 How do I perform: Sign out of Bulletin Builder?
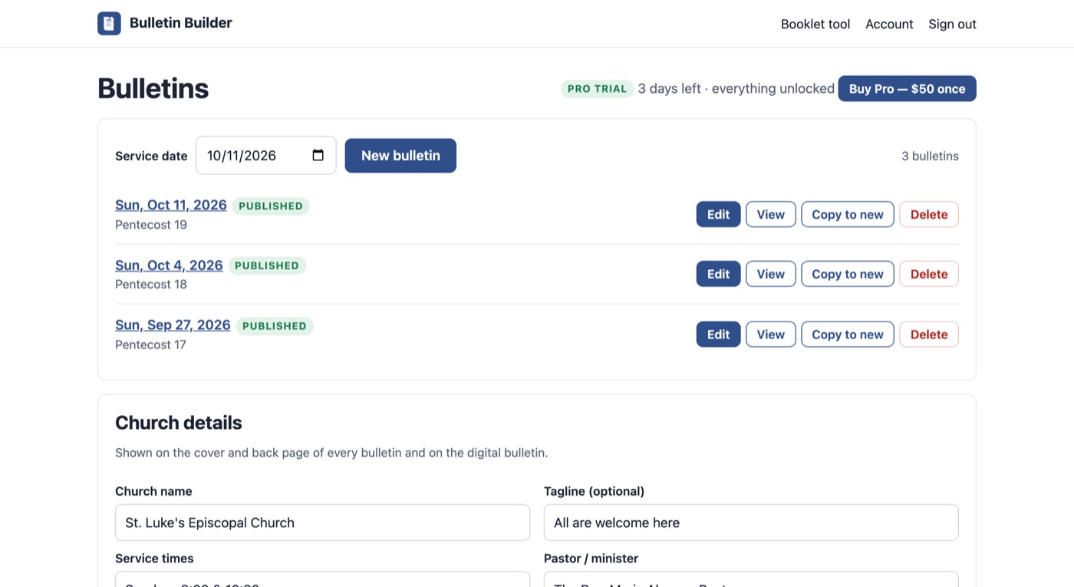(x=952, y=24)
